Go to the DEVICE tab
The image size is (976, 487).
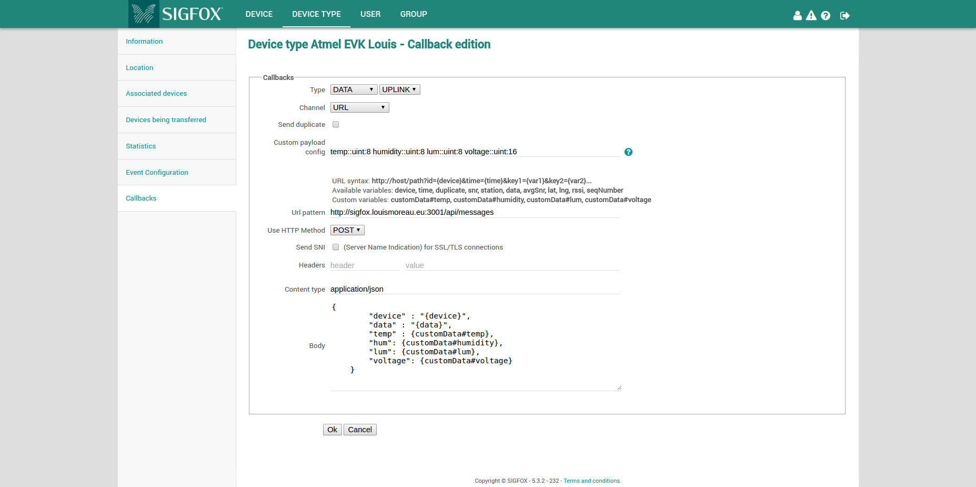(259, 14)
